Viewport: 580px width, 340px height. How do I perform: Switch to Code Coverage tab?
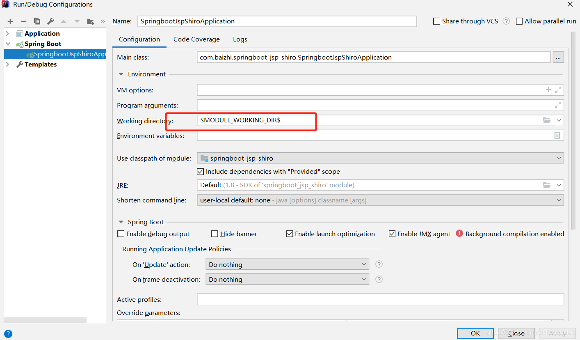pyautogui.click(x=196, y=39)
